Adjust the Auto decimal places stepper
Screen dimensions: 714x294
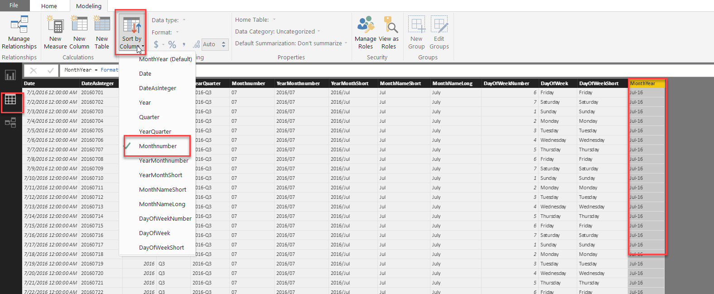click(x=223, y=44)
